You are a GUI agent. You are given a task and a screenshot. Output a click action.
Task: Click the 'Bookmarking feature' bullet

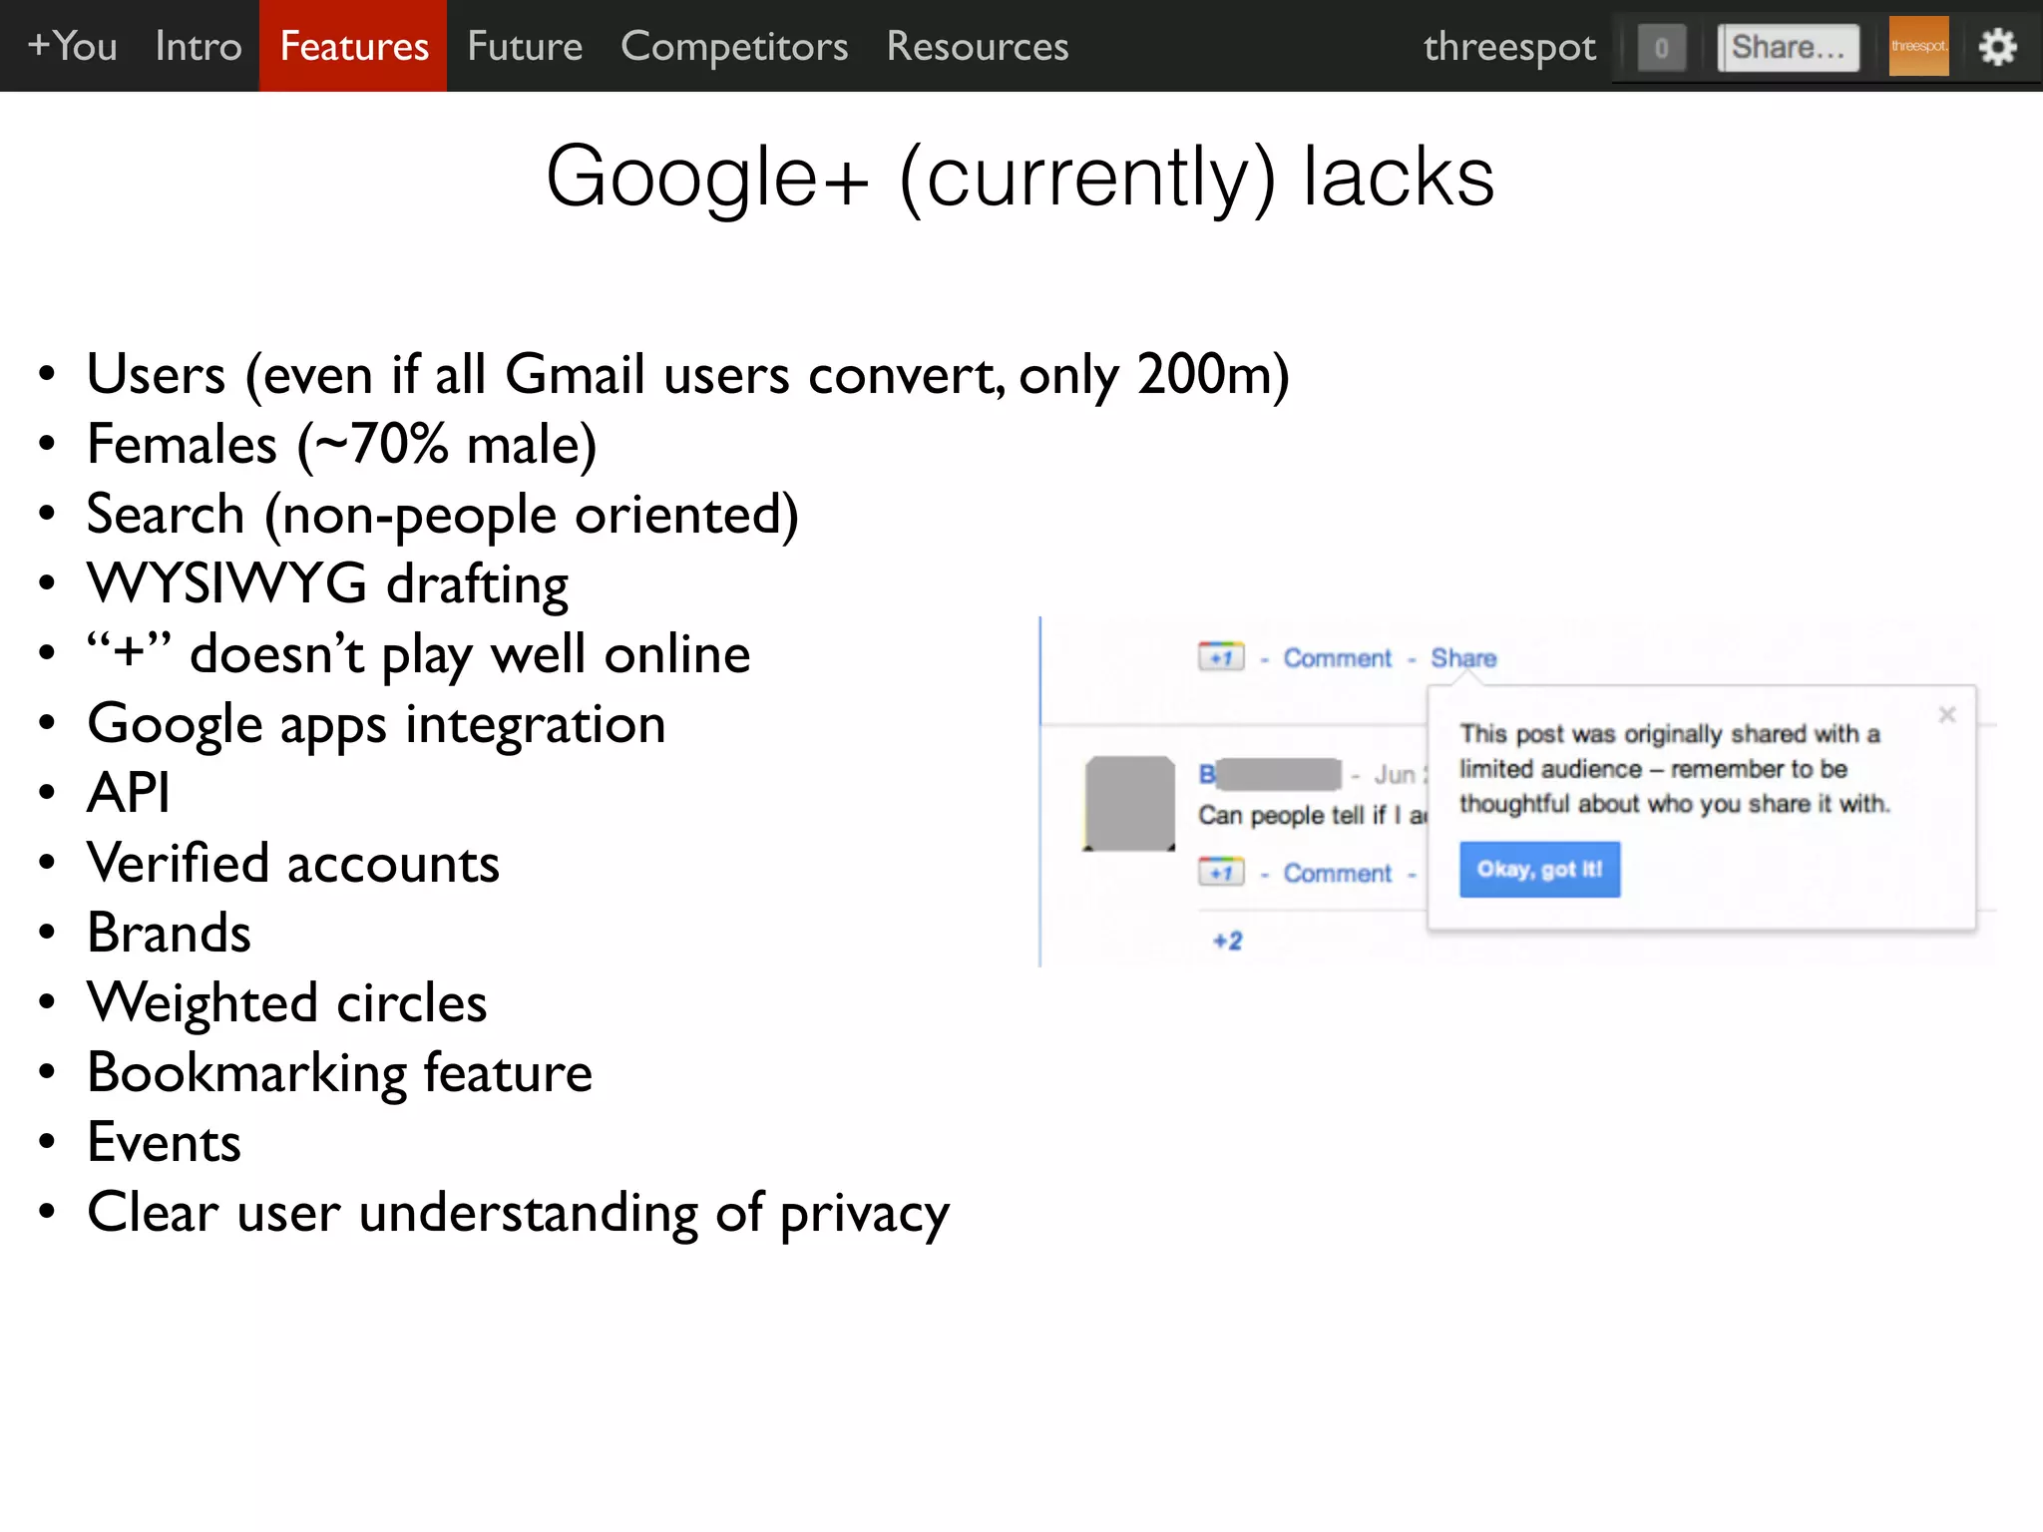click(339, 1073)
